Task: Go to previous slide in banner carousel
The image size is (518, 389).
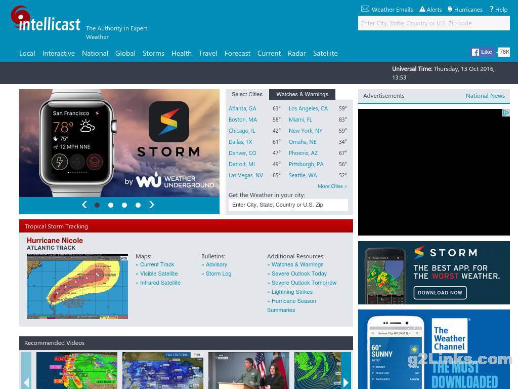Action: [84, 205]
